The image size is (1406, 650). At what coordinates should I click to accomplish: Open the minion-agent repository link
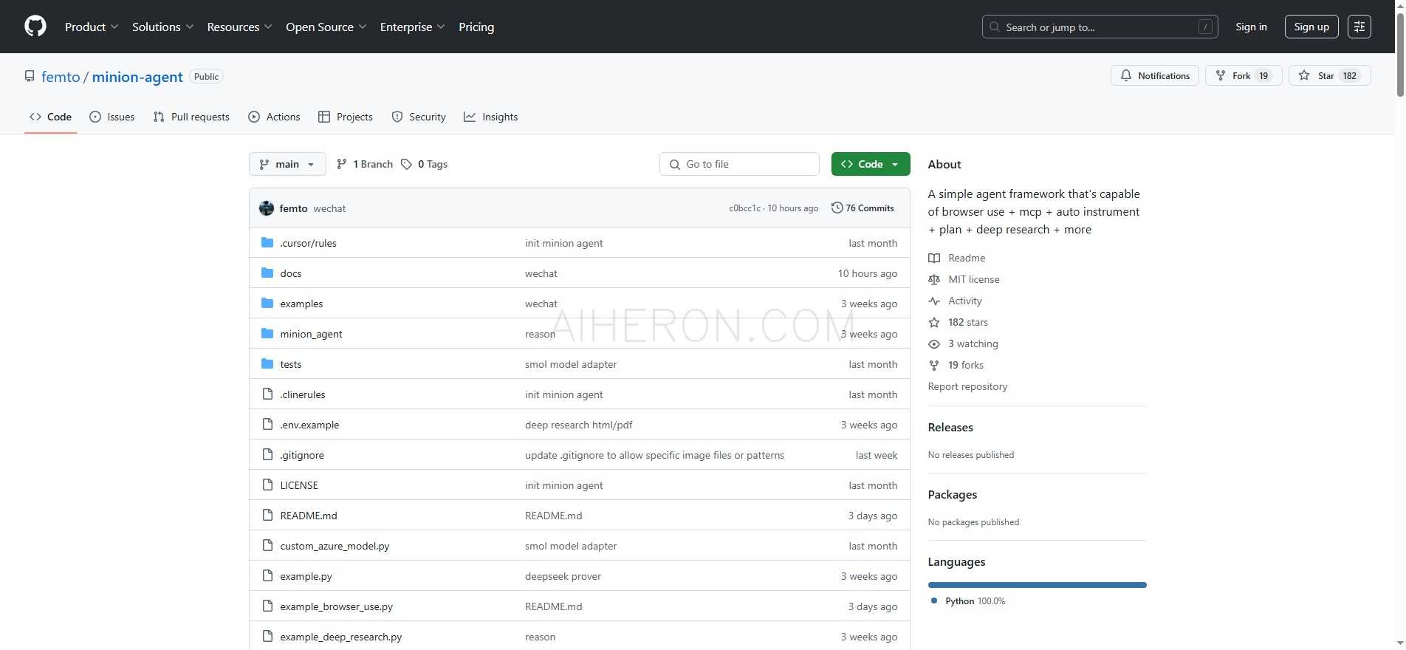[x=137, y=77]
